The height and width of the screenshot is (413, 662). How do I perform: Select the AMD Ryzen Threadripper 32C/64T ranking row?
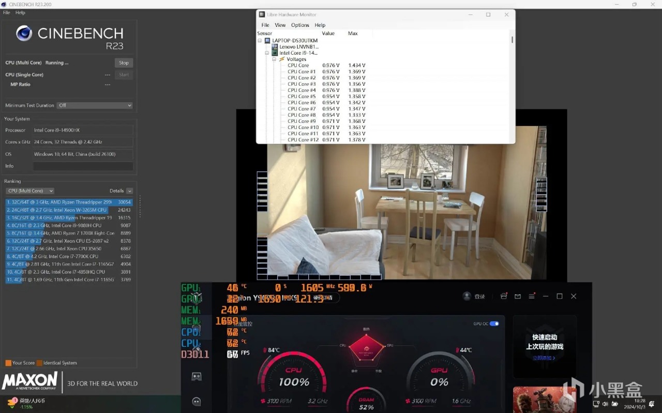click(x=69, y=202)
